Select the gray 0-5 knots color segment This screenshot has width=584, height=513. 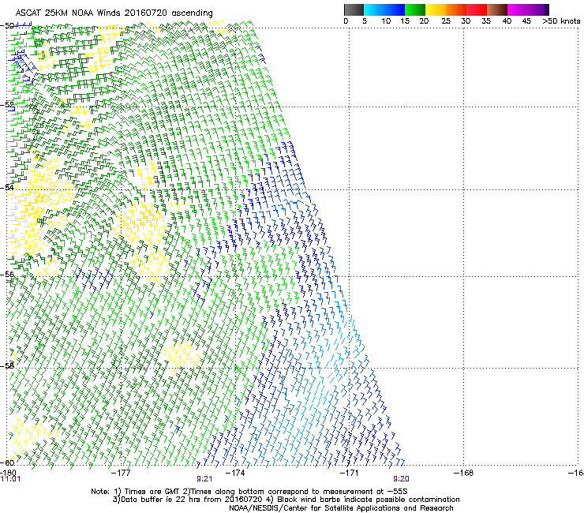tap(354, 9)
